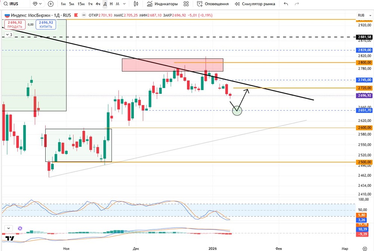Click the КУПИТЬ 2 696,92 buy button
This screenshot has height=251, width=374.
pyautogui.click(x=46, y=25)
